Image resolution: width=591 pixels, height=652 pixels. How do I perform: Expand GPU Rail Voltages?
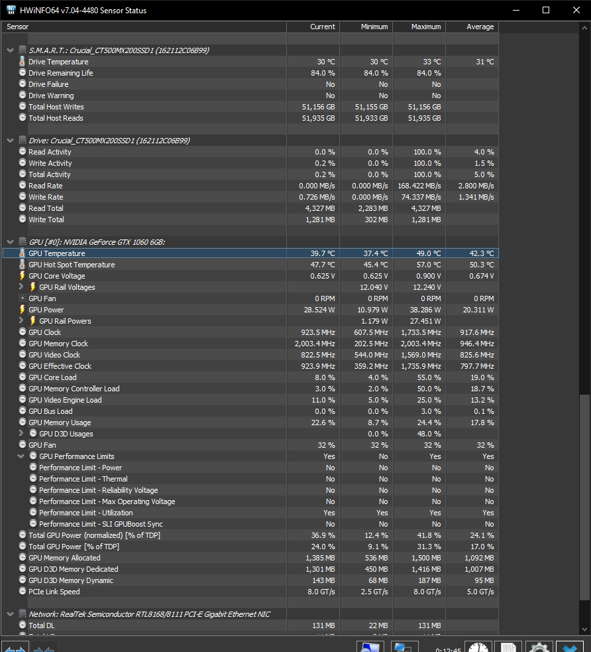coord(21,287)
